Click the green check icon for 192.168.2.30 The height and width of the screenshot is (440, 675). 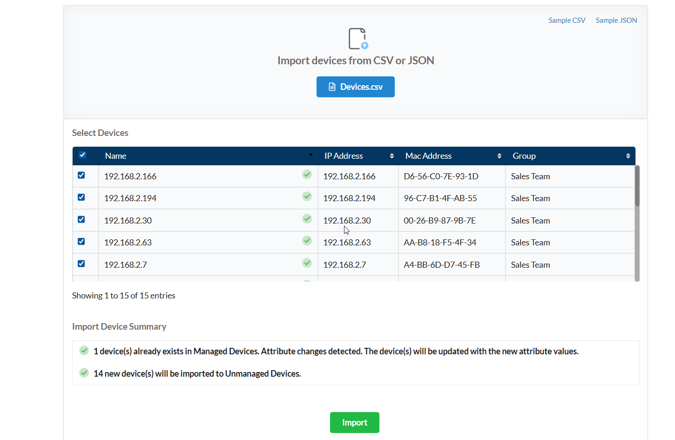click(307, 219)
